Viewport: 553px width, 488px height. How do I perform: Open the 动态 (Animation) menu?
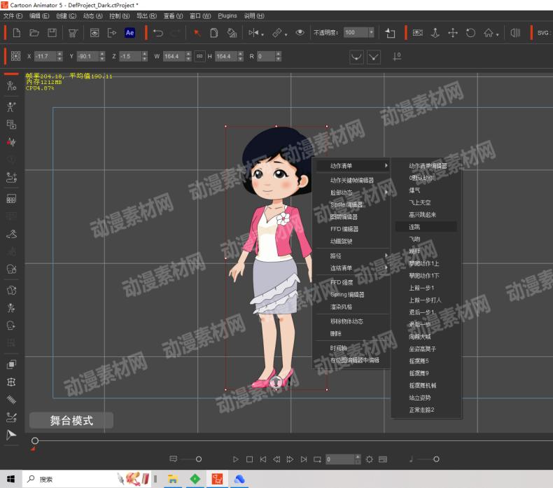93,16
